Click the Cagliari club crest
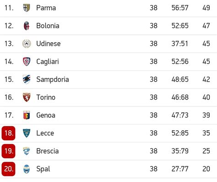 (27, 61)
